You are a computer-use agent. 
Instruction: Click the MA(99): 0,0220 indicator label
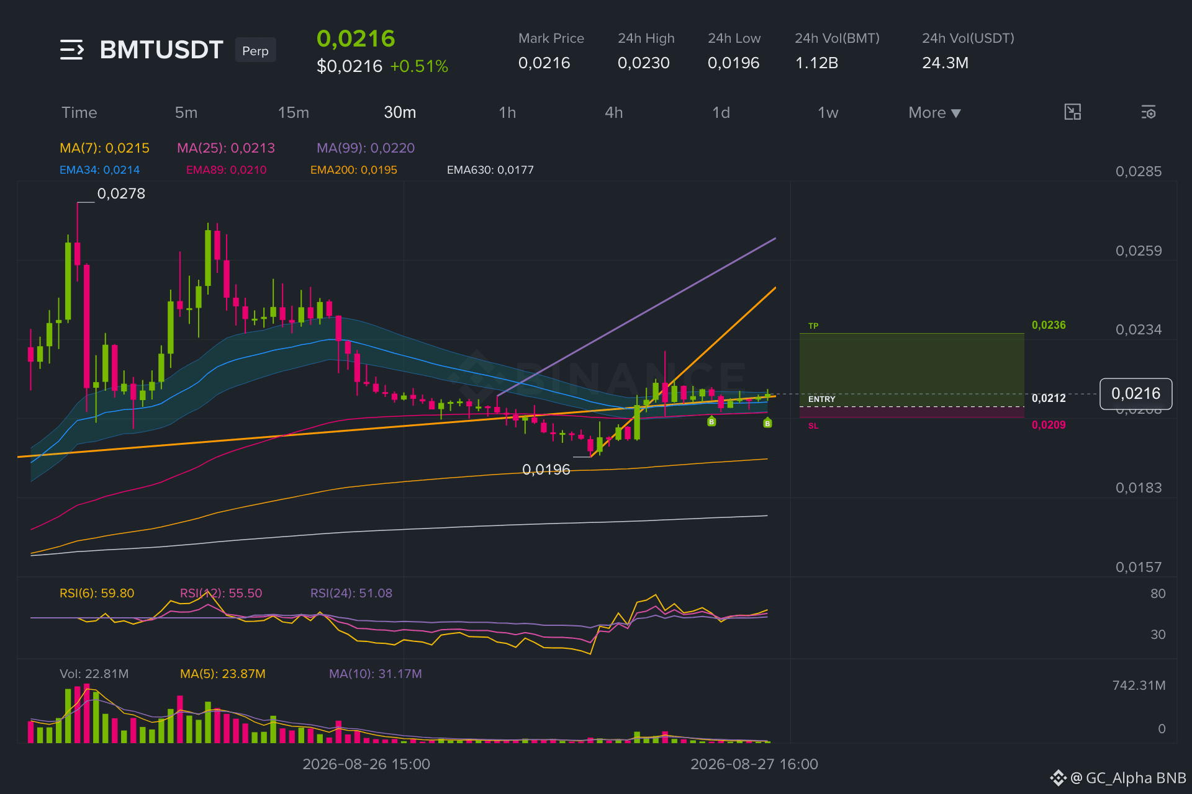(x=366, y=148)
